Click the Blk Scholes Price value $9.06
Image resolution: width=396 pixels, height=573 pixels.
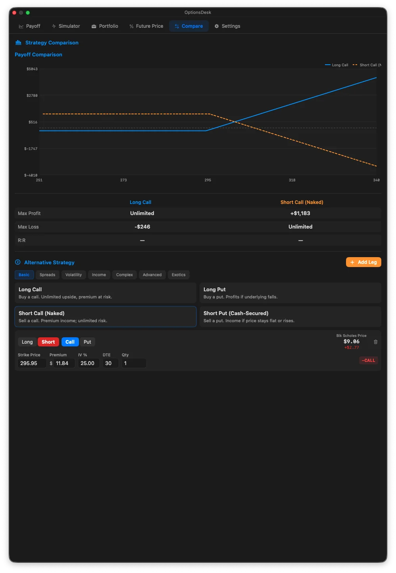(x=352, y=341)
